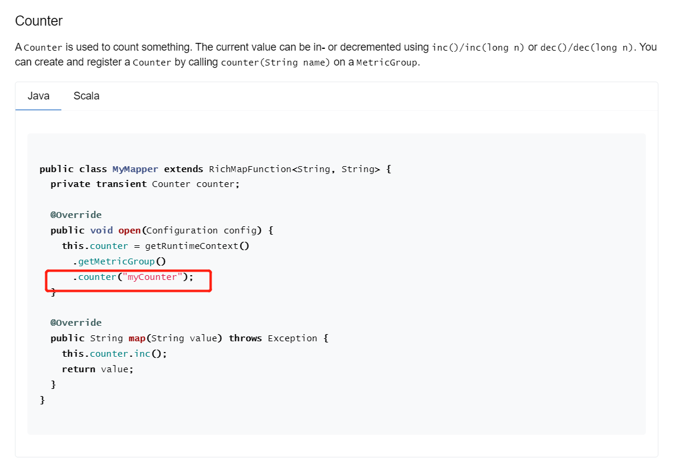Click the inline dec()/dec(long n) code text

(x=587, y=48)
